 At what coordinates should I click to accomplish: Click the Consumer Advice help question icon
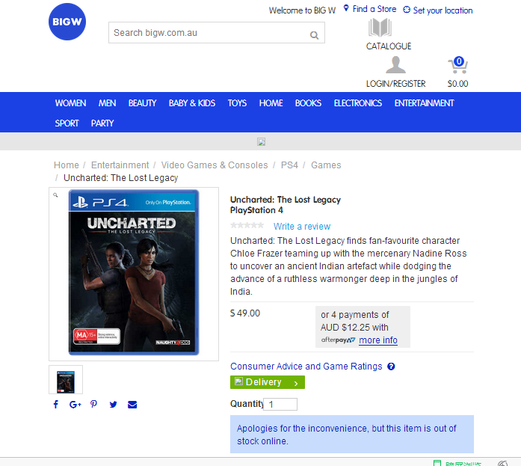coord(391,367)
